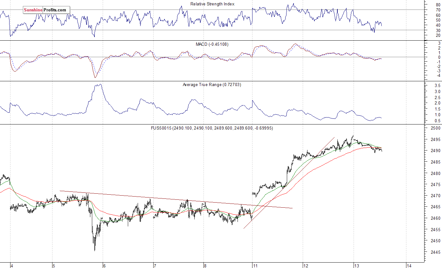The height and width of the screenshot is (268, 442).
Task: Click the ATR axis value 3.5
Action: [x=437, y=86]
